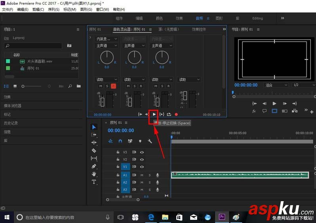Expand mixer effects and sends arrow
Image resolution: width=316 pixels, height=223 pixels.
coord(90,37)
